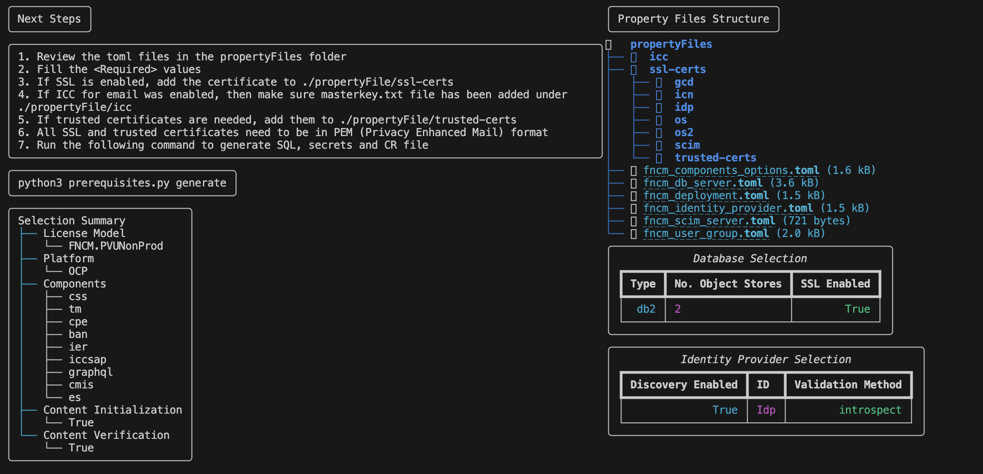Screen dimensions: 983x474
Task: Click the folder icon beside trusted-certs
Action: click(659, 158)
